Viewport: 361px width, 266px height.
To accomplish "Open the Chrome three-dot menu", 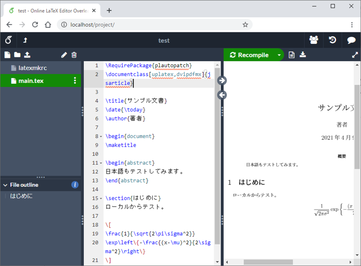I will (x=352, y=25).
